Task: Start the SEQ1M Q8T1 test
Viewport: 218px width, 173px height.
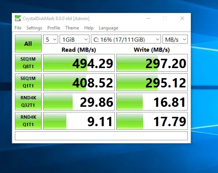Action: point(28,63)
